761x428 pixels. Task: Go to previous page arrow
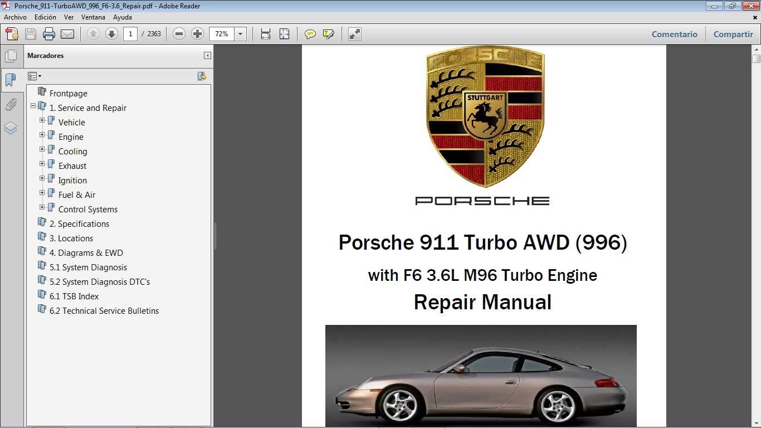(x=93, y=34)
